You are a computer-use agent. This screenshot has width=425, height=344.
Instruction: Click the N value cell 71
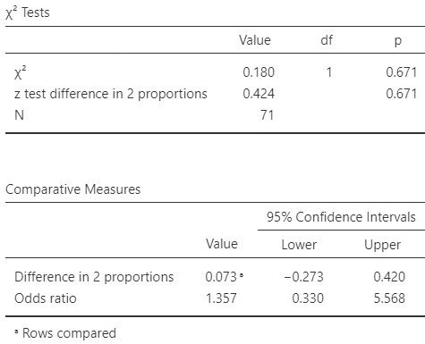click(267, 115)
